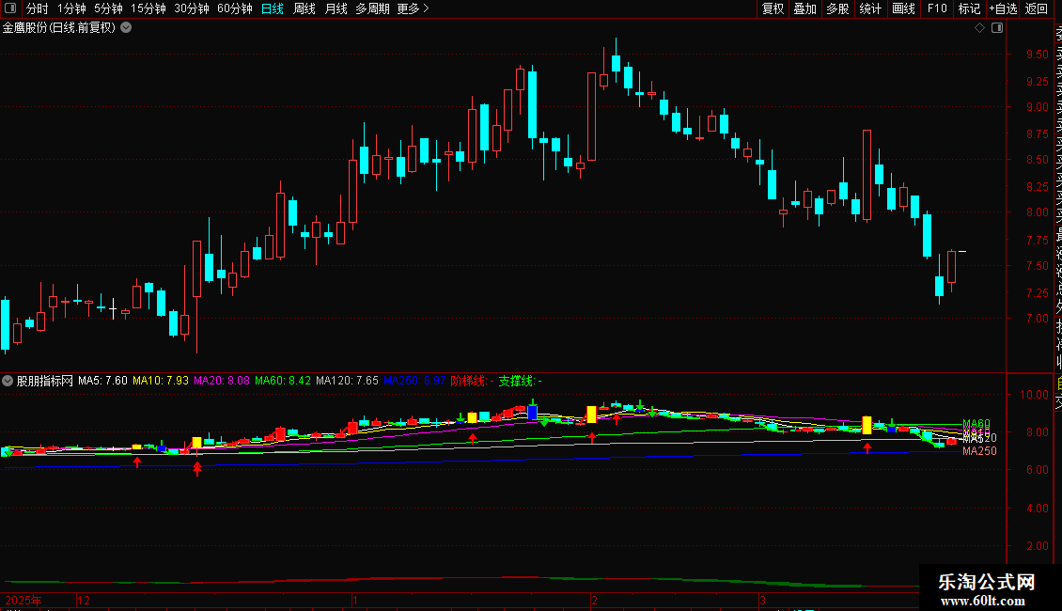Click the month 2 marker on time axis
Image resolution: width=1062 pixels, height=611 pixels.
pyautogui.click(x=594, y=600)
